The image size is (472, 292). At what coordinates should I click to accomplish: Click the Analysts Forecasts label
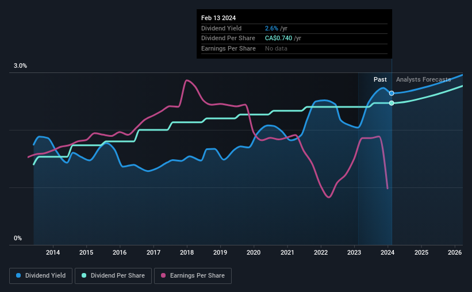424,79
